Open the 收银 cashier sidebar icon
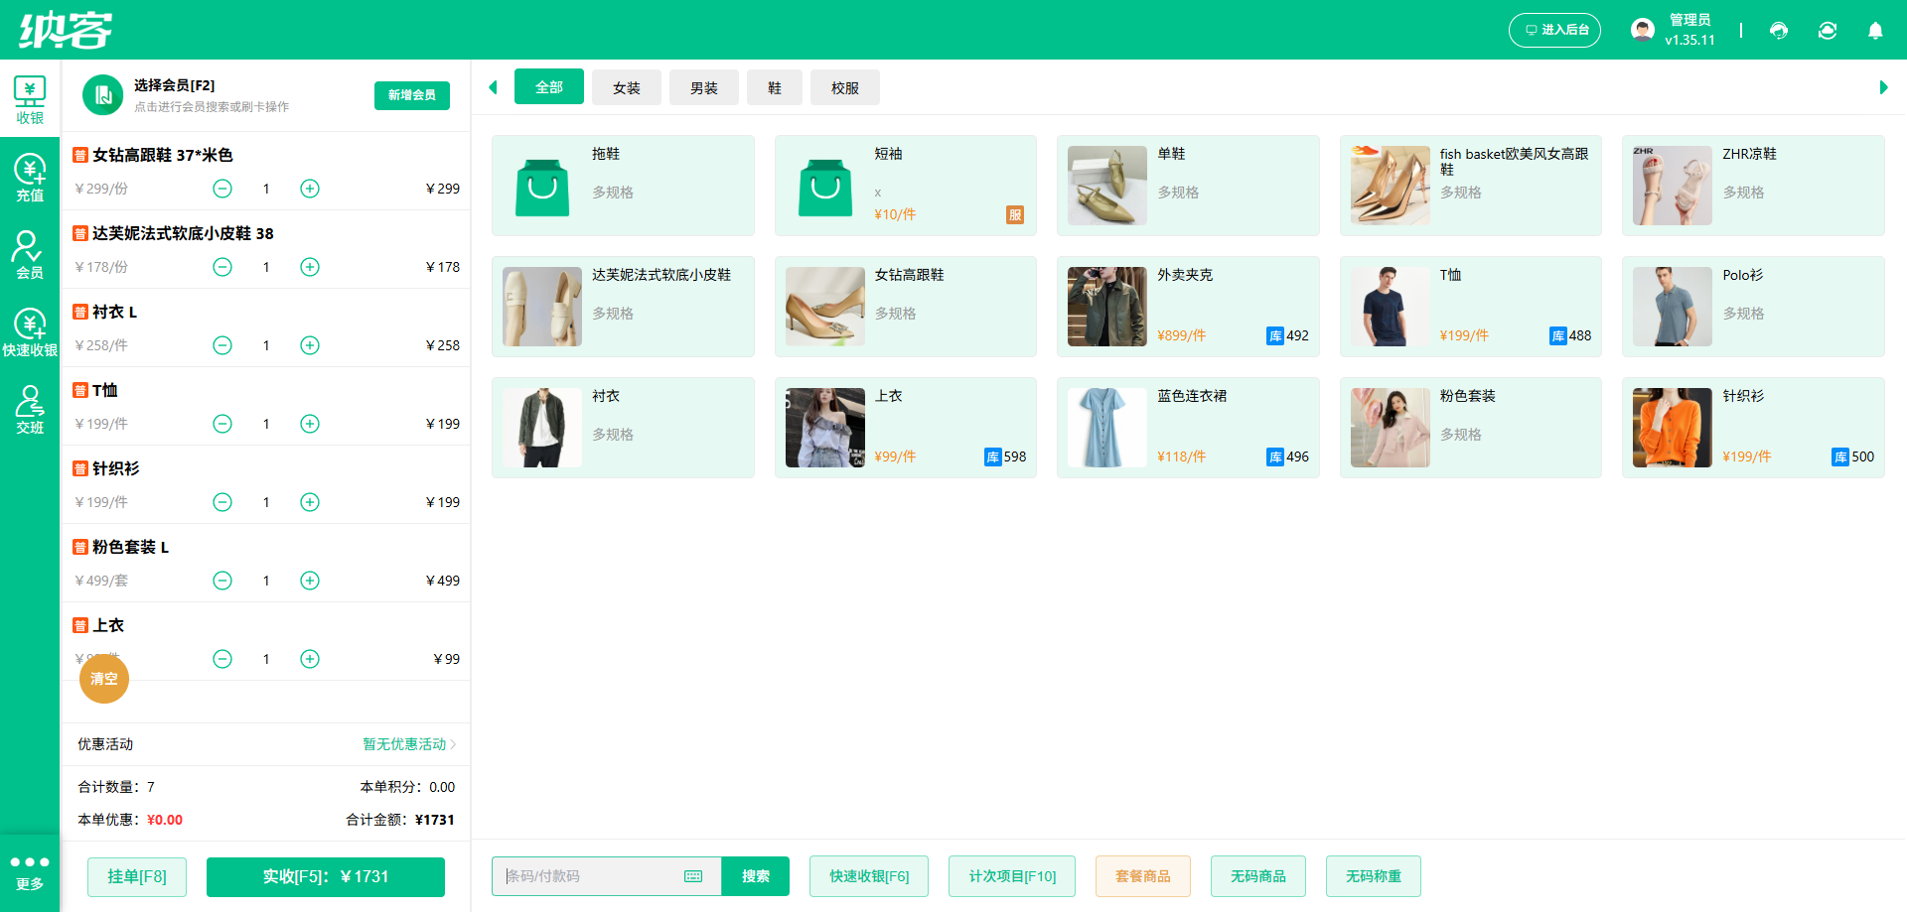This screenshot has width=1907, height=912. point(30,100)
